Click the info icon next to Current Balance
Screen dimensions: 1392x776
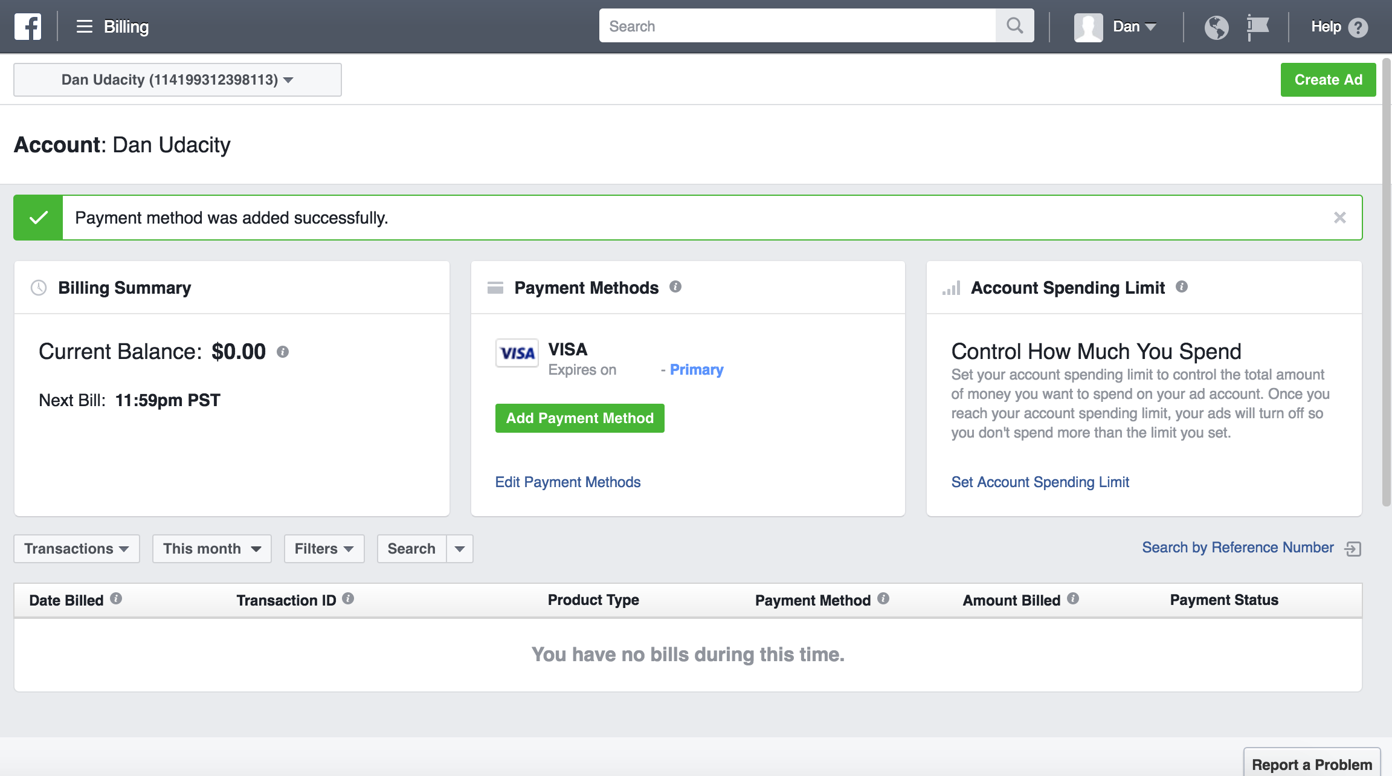[x=283, y=352]
